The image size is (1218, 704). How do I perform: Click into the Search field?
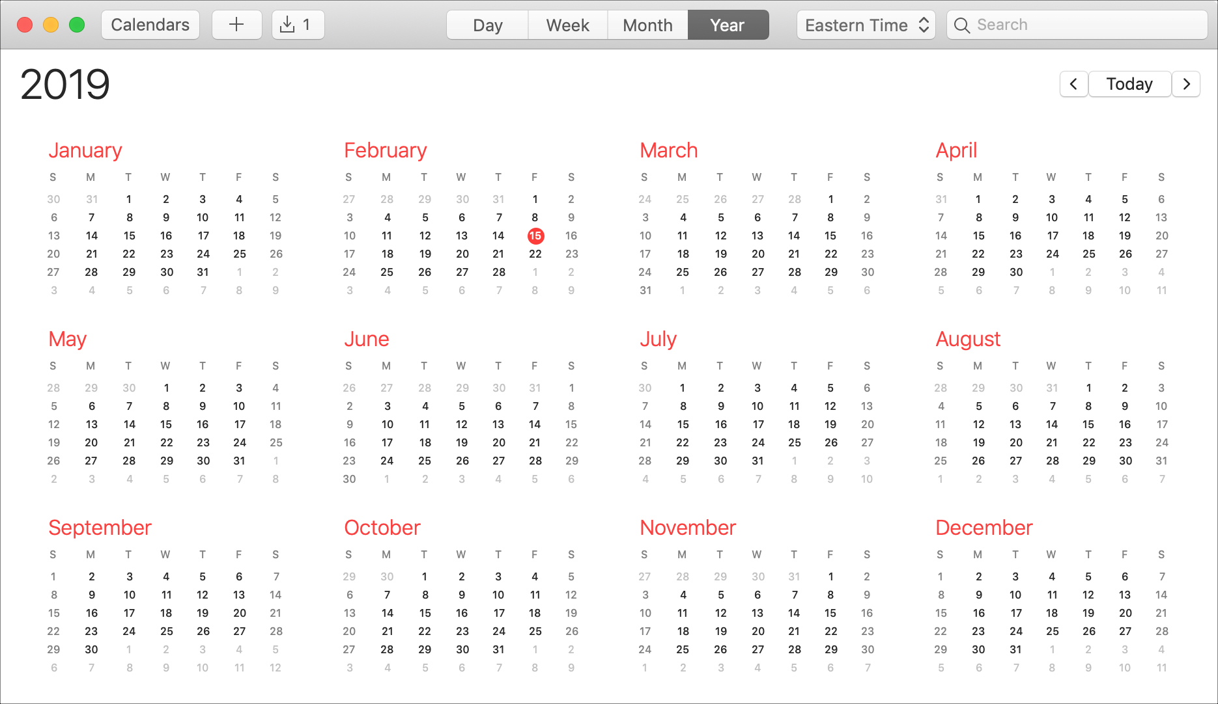coord(1077,25)
